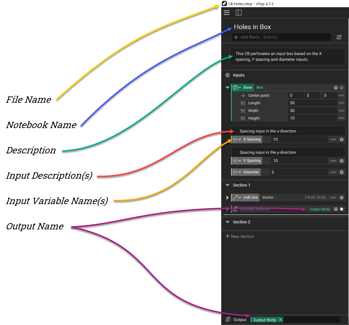This screenshot has height=325, width=349.
Task: Open the hamburger menu
Action: coord(227,13)
